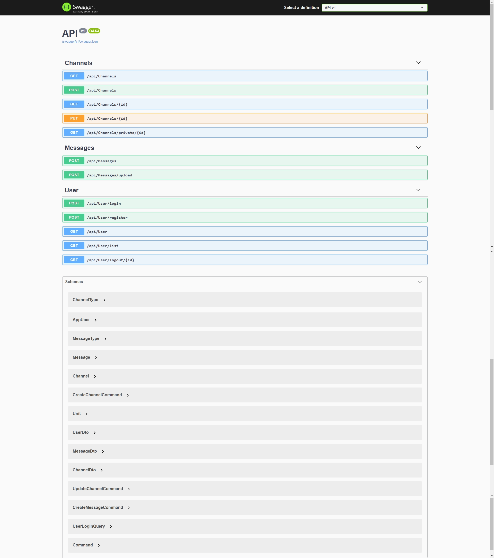494x558 pixels.
Task: Collapse the Messages section chevron
Action: pyautogui.click(x=418, y=148)
